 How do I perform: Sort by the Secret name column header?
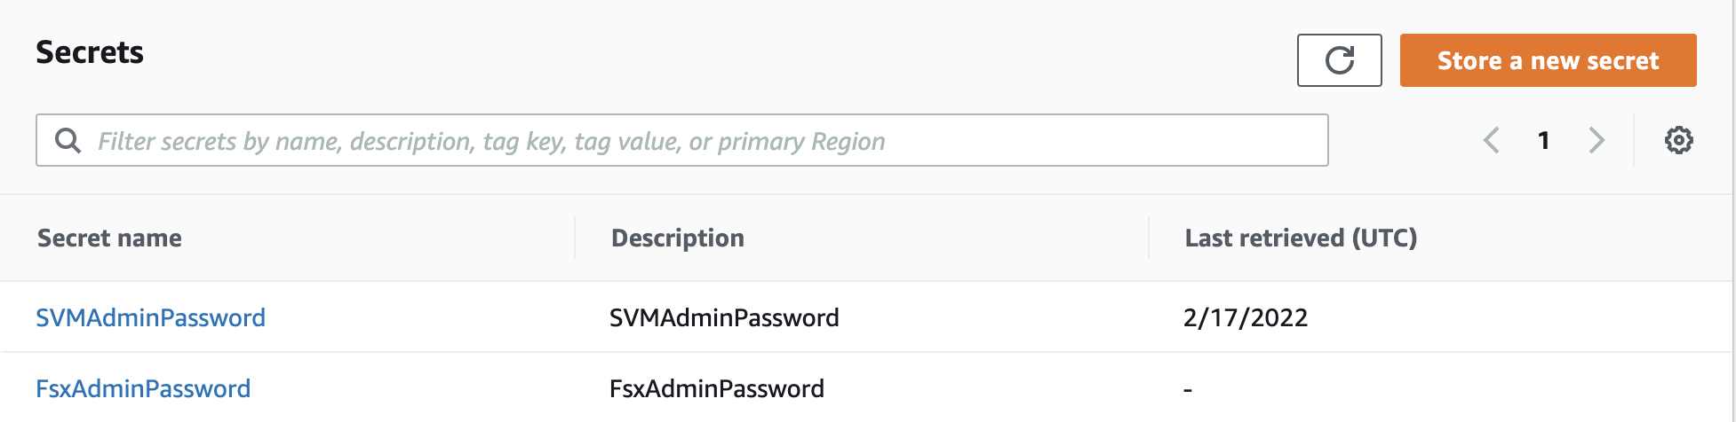click(109, 238)
